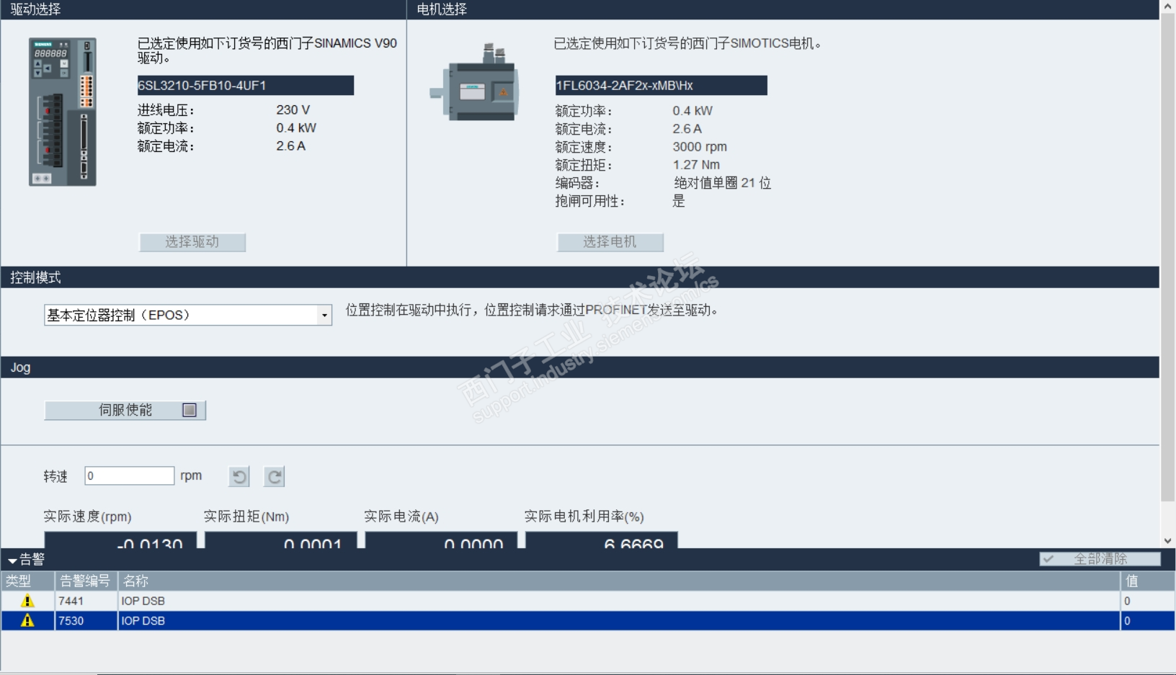Screen dimensions: 1176x675
Task: Click the 实际扭矩(Nm) value display
Action: [281, 540]
